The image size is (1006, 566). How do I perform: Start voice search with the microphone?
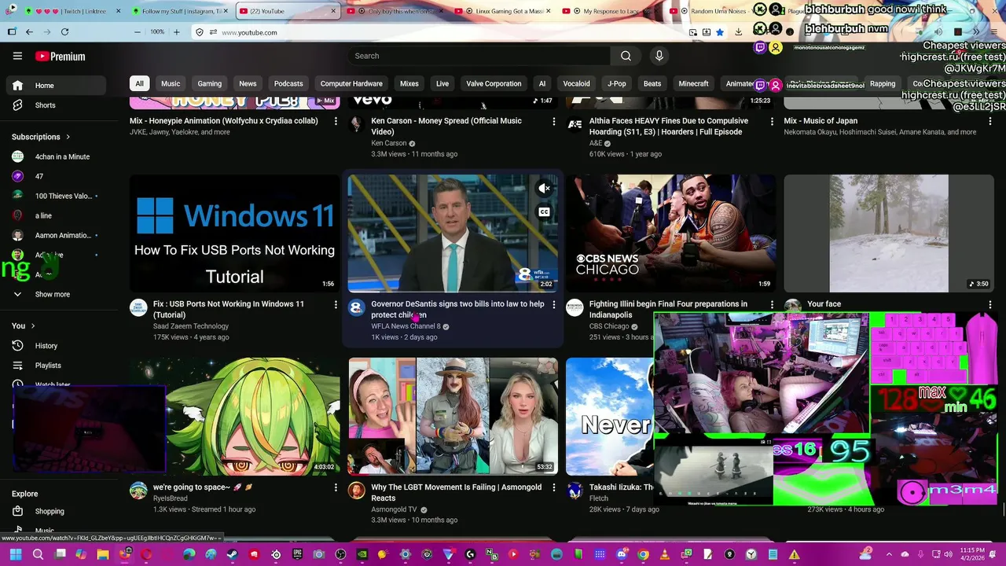point(659,56)
